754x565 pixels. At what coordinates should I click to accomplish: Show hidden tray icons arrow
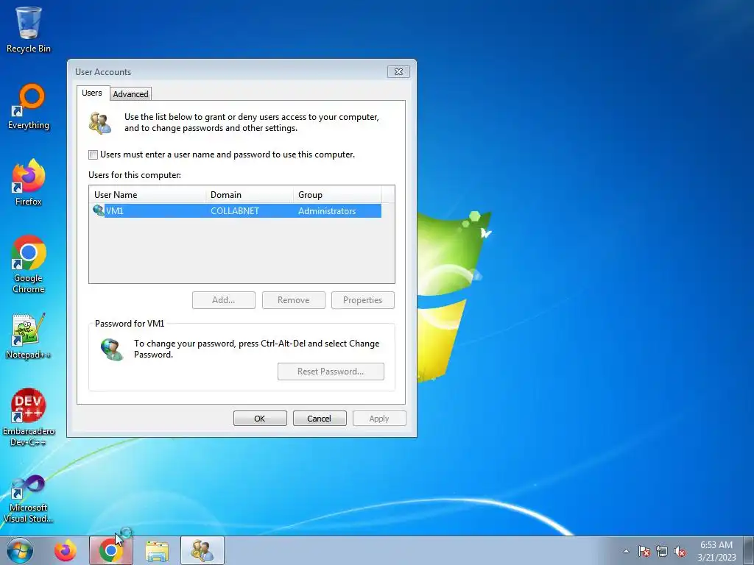point(626,551)
